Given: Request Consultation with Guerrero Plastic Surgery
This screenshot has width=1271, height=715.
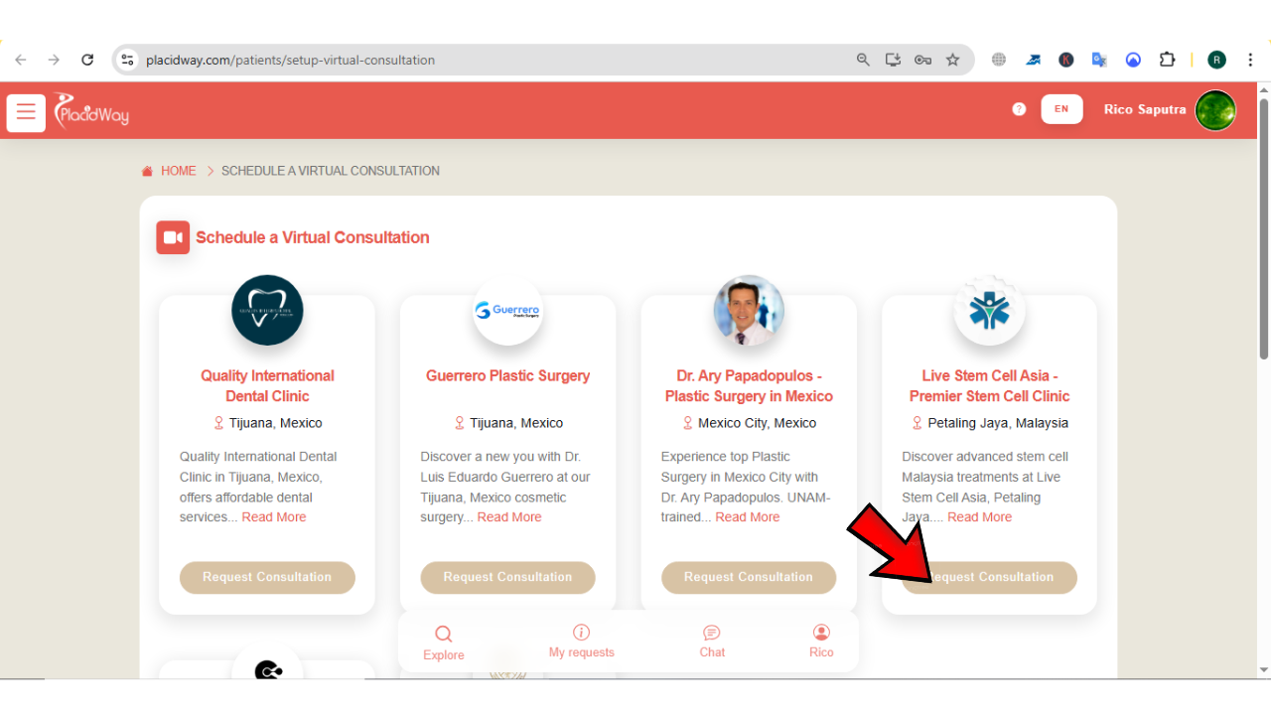Looking at the screenshot, I should pos(507,577).
